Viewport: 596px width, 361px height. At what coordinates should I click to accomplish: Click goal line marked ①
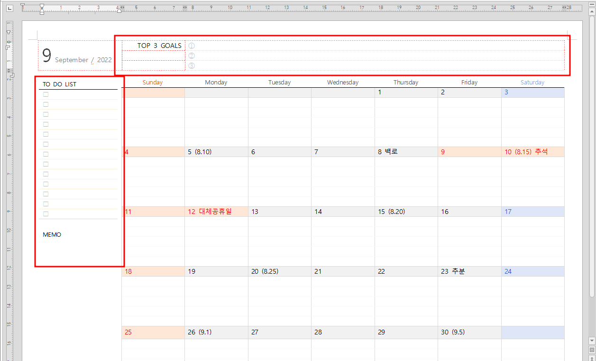(x=375, y=46)
